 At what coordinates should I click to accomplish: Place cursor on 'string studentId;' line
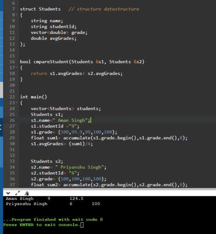point(54,27)
